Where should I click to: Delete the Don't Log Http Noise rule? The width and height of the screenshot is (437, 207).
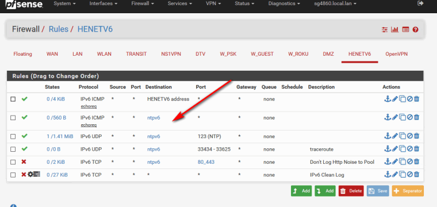[x=416, y=162]
